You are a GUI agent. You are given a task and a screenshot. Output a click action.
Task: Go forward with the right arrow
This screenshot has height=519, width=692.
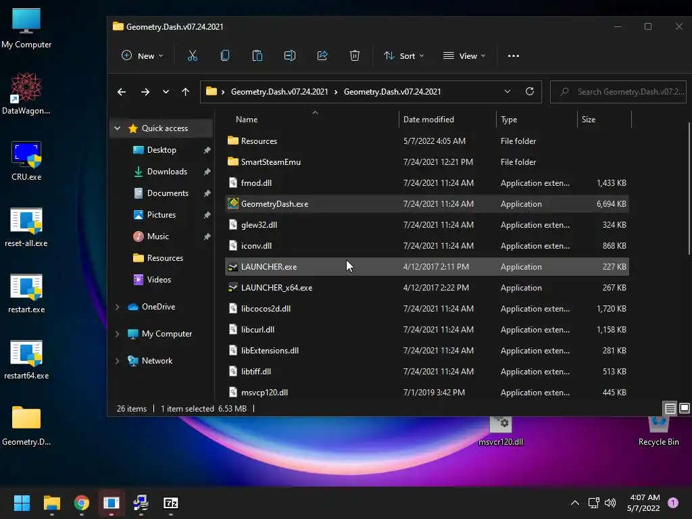(x=145, y=92)
